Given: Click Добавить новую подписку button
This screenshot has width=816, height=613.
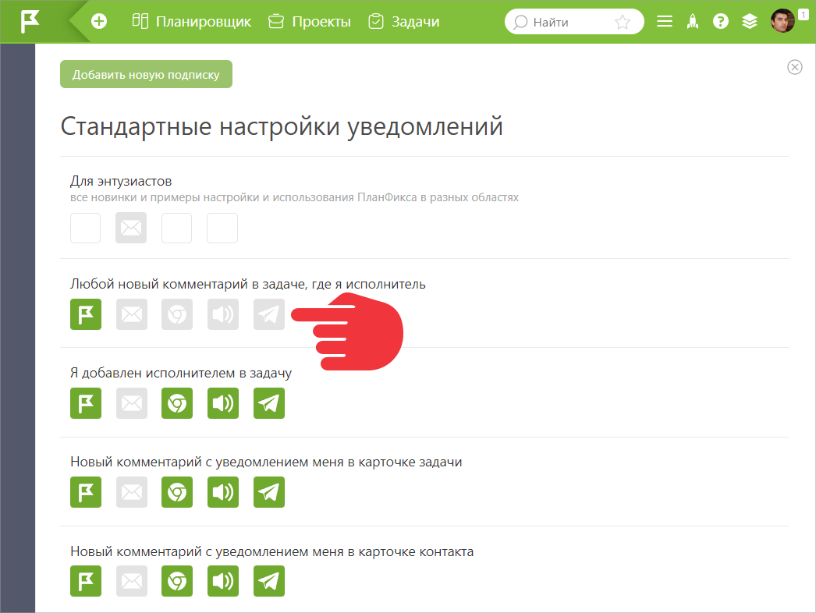Looking at the screenshot, I should [146, 74].
